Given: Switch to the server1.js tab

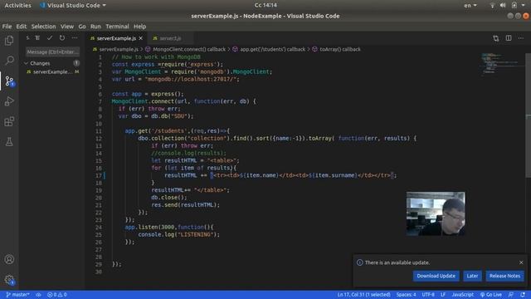Looking at the screenshot, I should point(170,38).
